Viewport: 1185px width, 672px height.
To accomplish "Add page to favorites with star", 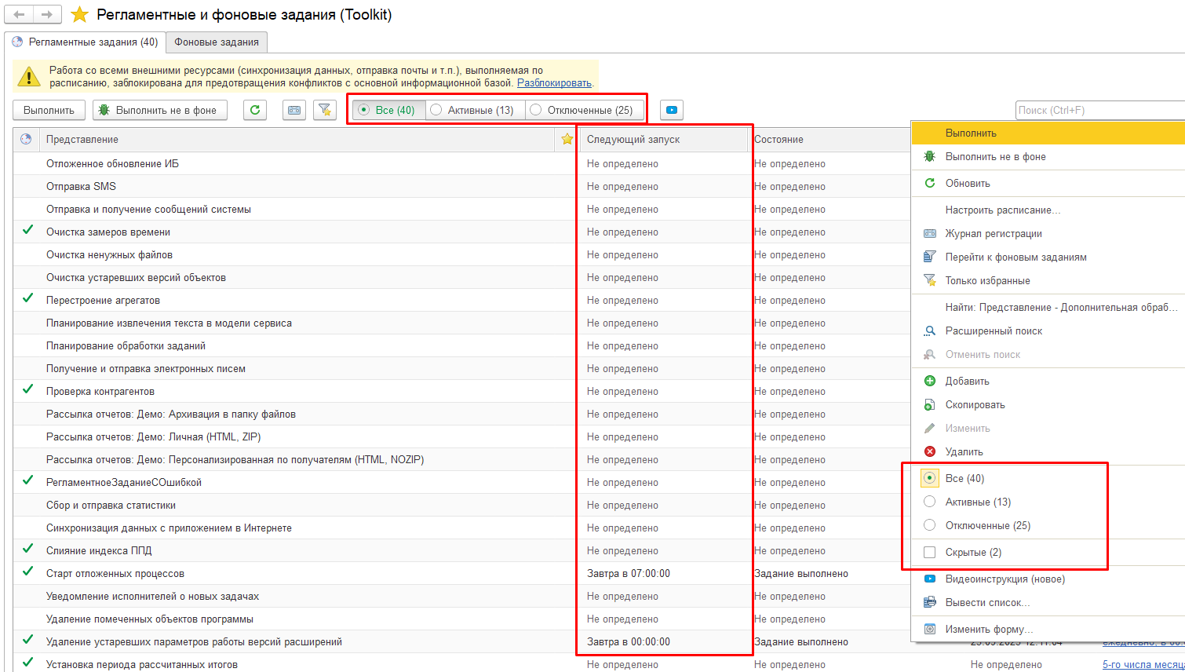I will (79, 15).
